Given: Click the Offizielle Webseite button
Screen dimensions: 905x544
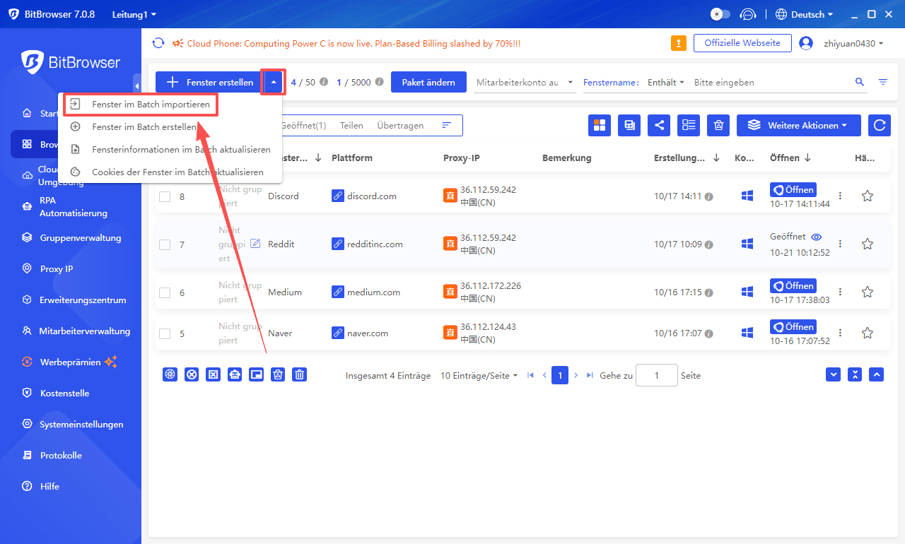Looking at the screenshot, I should 742,42.
